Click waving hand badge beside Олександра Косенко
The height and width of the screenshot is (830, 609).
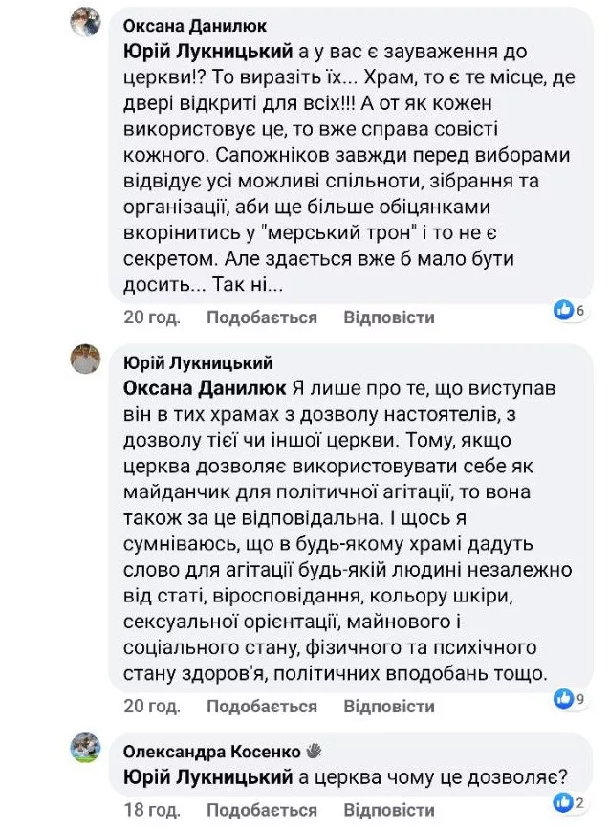pyautogui.click(x=315, y=750)
